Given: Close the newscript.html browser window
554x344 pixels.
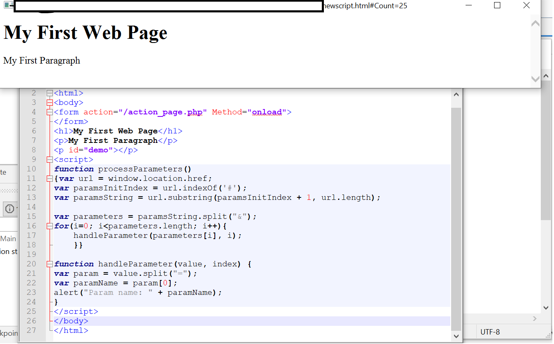Looking at the screenshot, I should [x=526, y=5].
